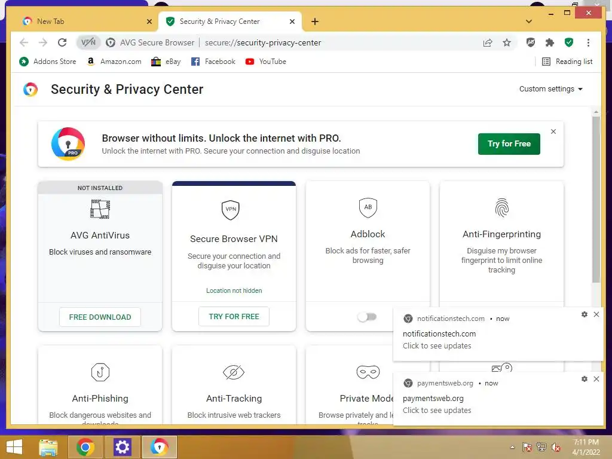
Task: Dismiss the PRO banner with its X
Action: [553, 131]
